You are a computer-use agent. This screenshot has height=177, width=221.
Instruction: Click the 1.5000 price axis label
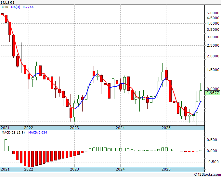click(213, 70)
